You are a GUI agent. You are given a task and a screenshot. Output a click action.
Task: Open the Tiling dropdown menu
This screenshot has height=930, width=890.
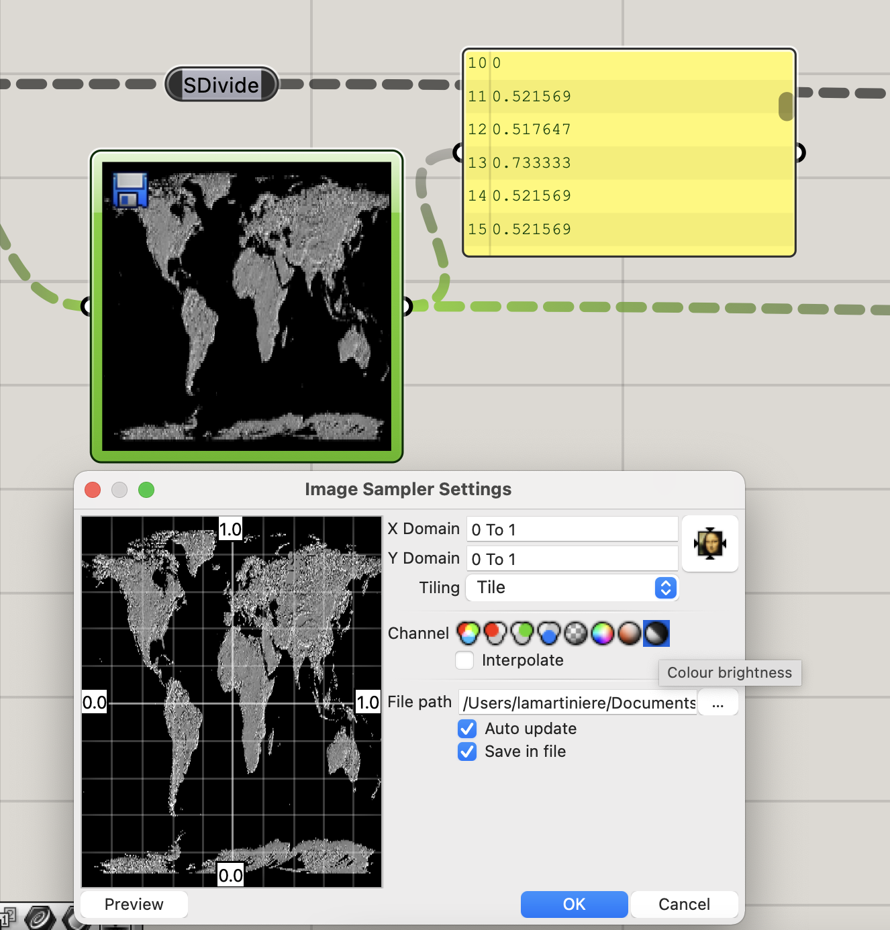click(x=572, y=588)
